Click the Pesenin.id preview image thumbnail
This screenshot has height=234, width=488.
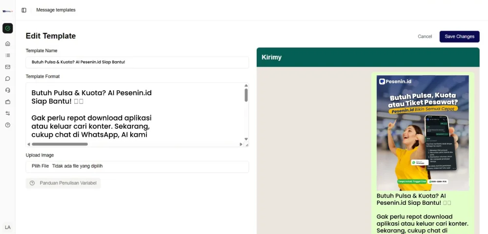[x=423, y=132]
